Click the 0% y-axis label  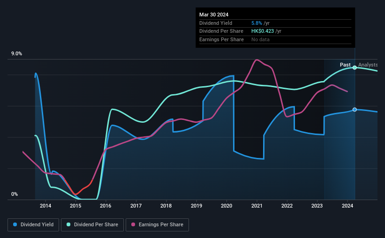coord(15,194)
